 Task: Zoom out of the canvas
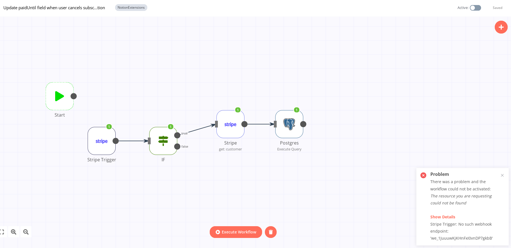26,232
